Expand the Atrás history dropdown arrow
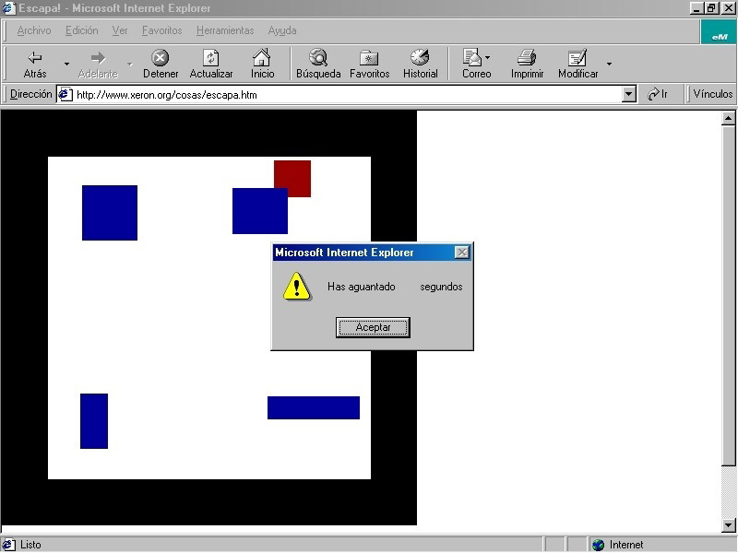The image size is (738, 553). click(66, 64)
